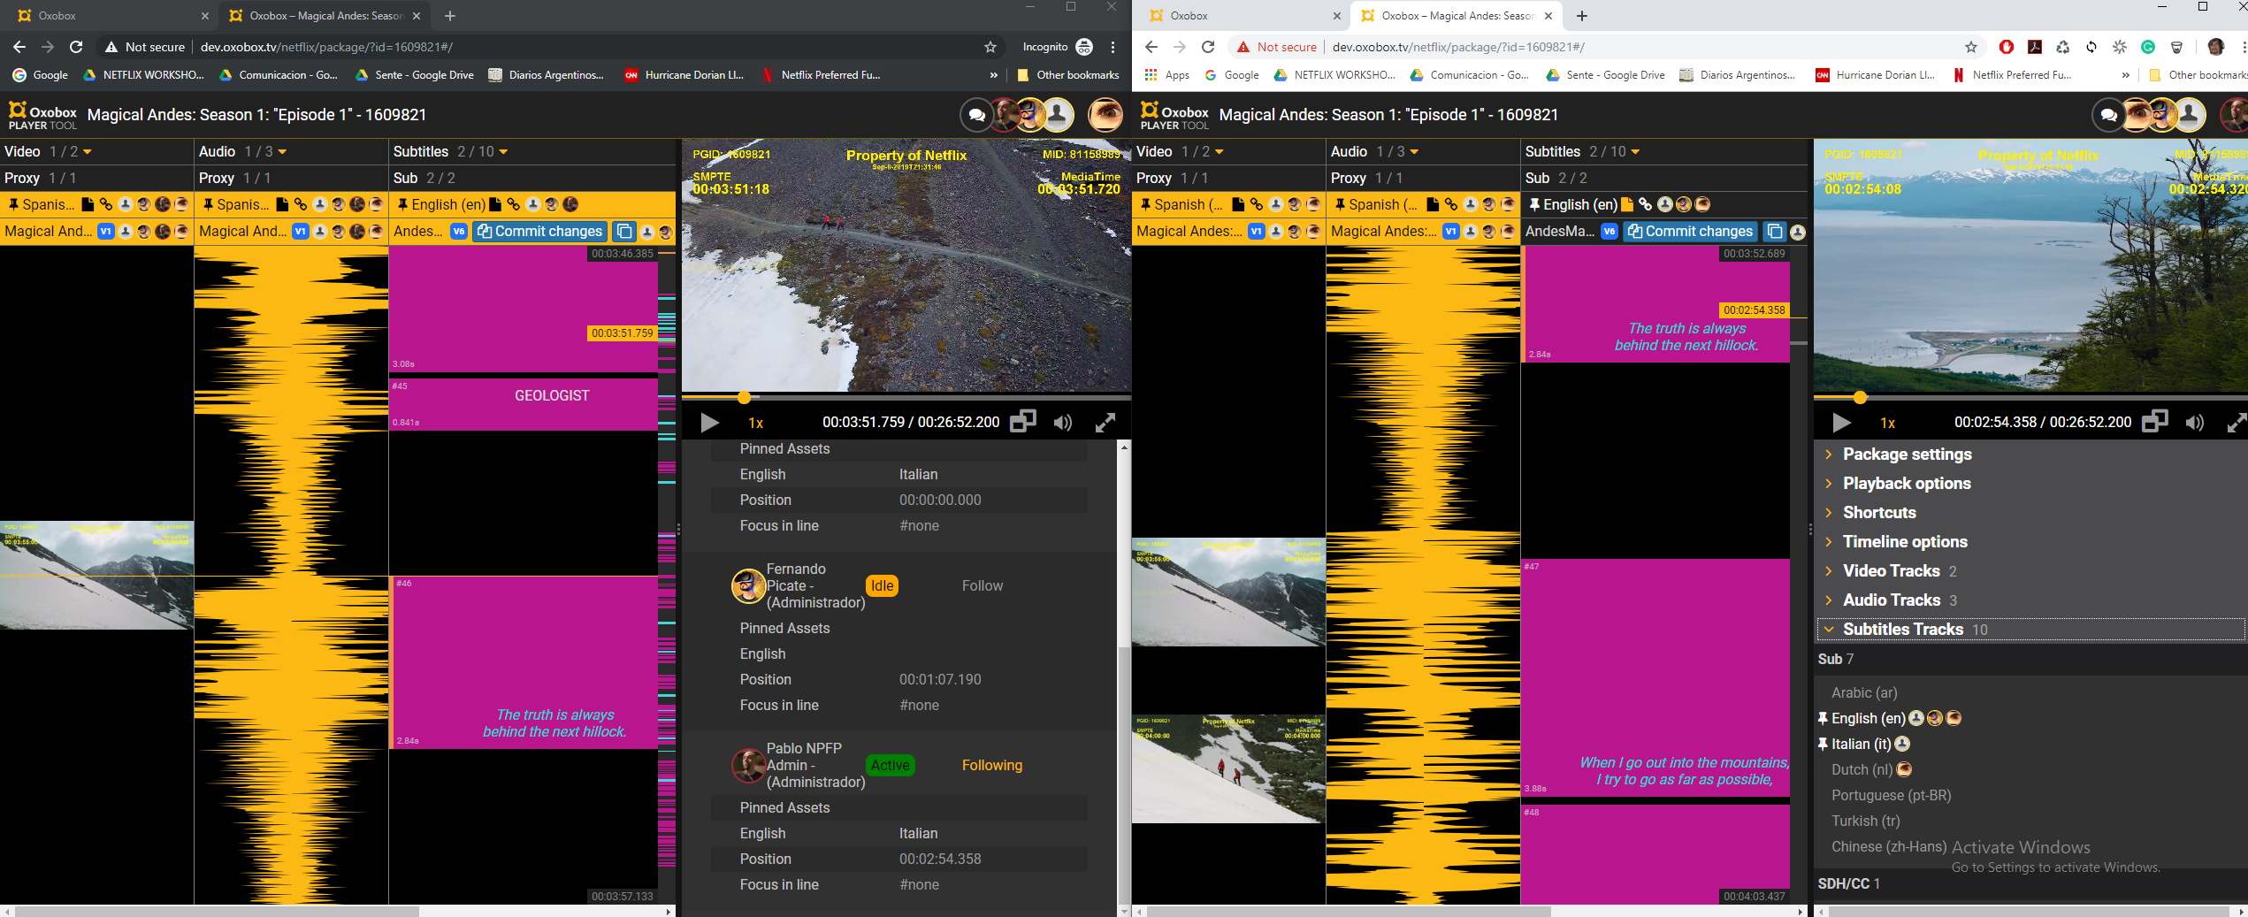Click link icon on left window Spanish video track
The height and width of the screenshot is (917, 2248).
pos(106,204)
